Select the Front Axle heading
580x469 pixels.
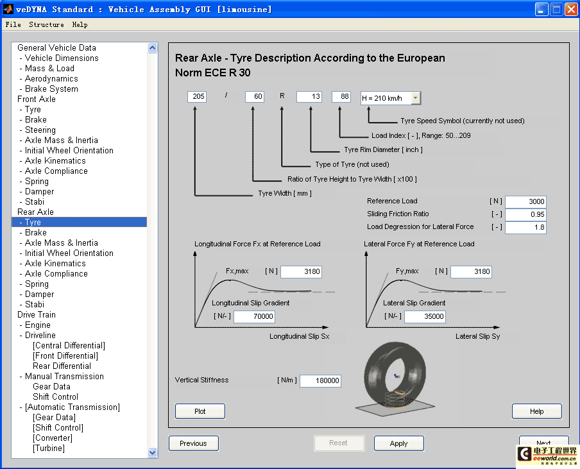click(36, 99)
